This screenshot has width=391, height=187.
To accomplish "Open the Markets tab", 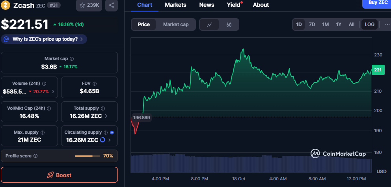I will (x=175, y=5).
